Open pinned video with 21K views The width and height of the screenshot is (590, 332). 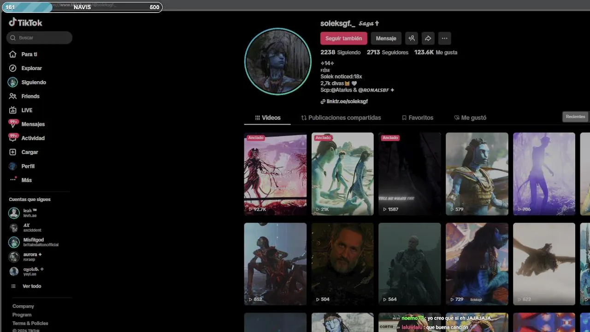click(x=342, y=174)
